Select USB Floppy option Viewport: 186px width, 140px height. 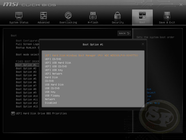click(52, 96)
